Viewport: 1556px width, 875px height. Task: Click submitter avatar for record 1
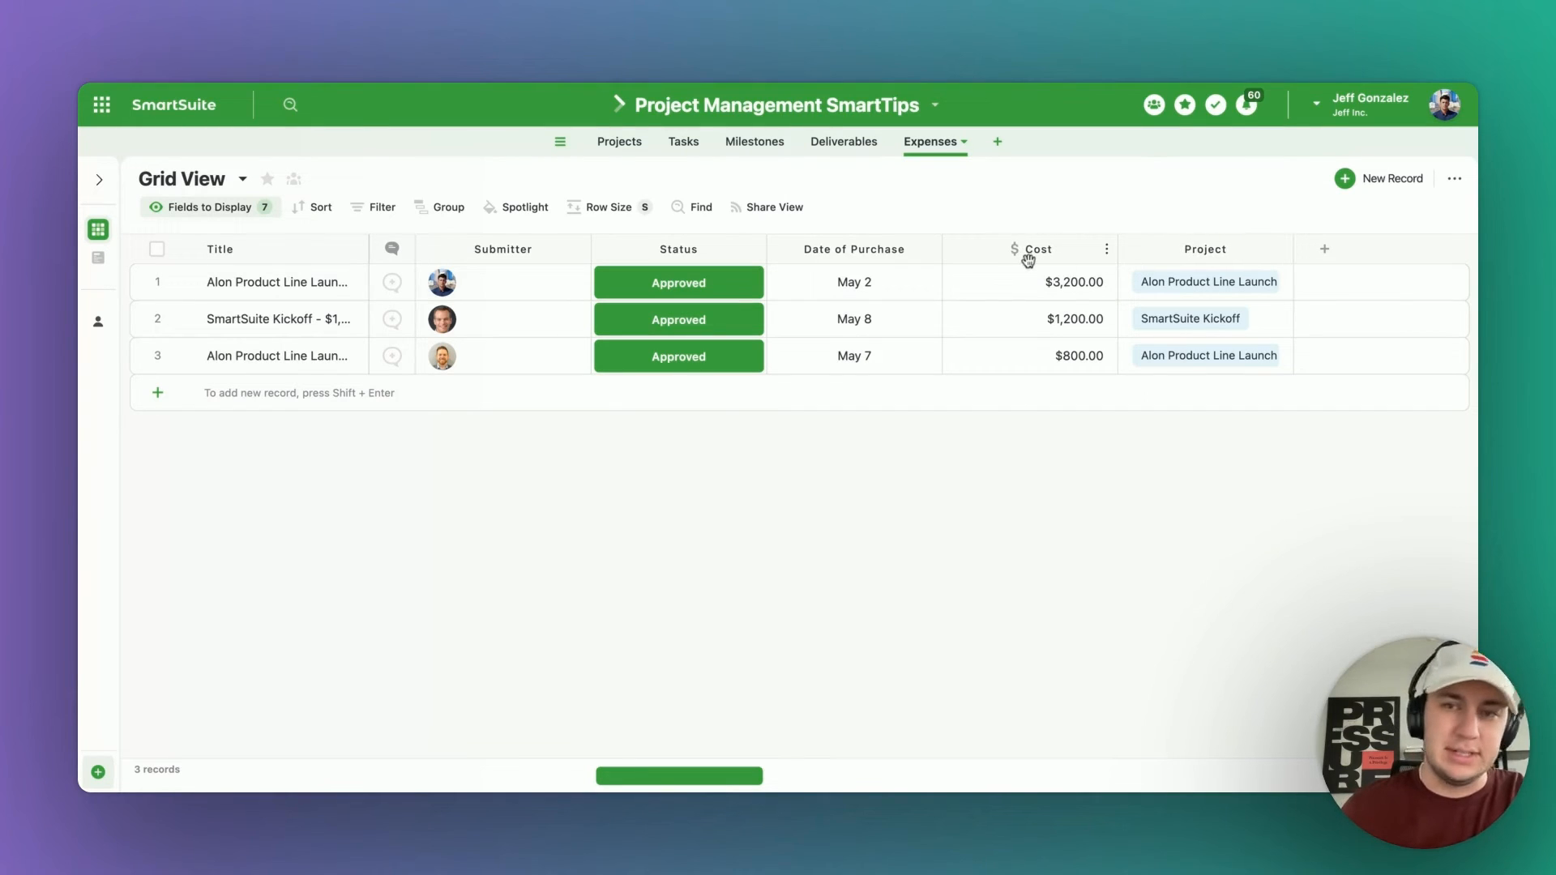pyautogui.click(x=442, y=283)
